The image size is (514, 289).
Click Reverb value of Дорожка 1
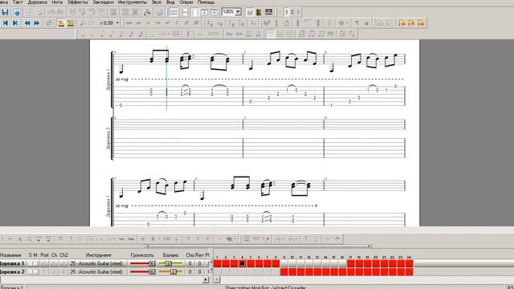point(199,263)
